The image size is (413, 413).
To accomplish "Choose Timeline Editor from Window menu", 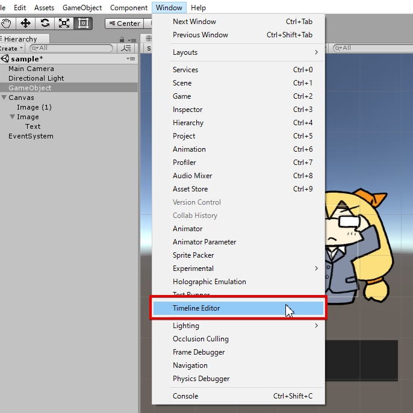I will [x=238, y=308].
